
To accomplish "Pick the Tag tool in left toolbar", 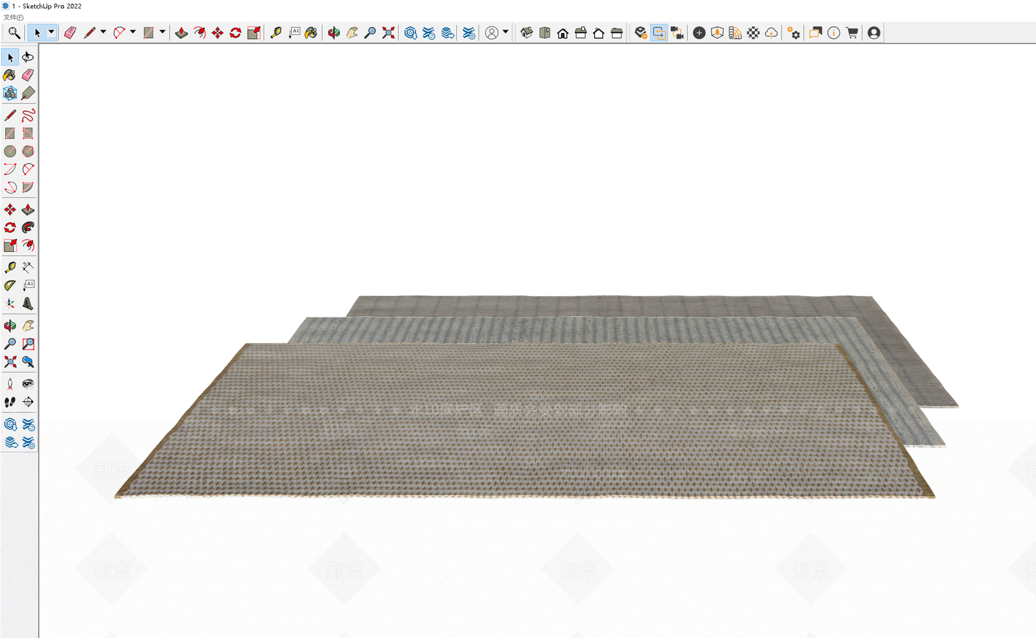I will tap(28, 93).
